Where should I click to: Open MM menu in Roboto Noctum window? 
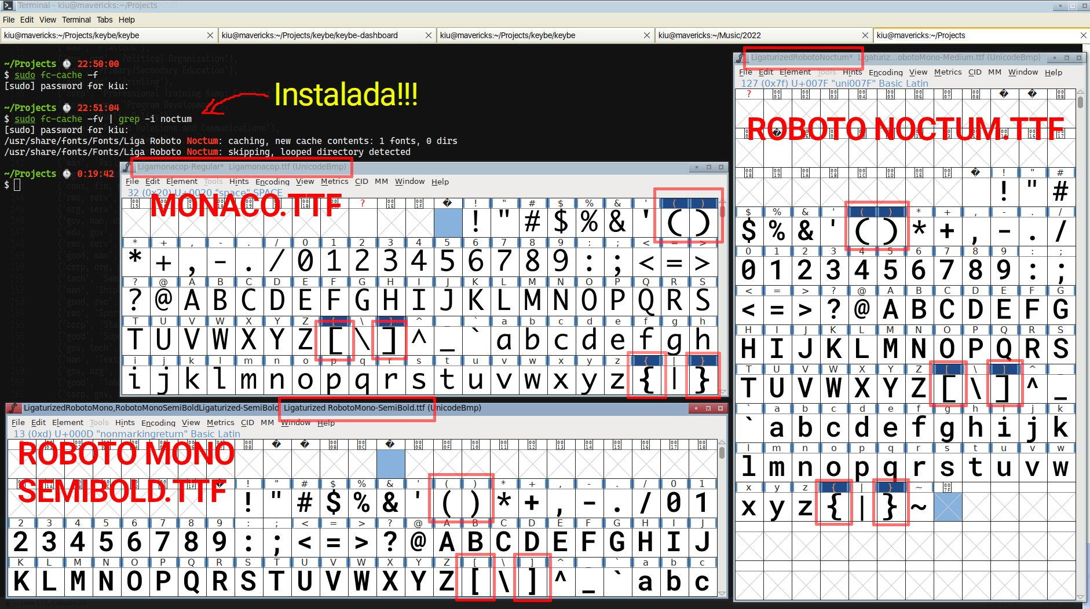(x=994, y=72)
